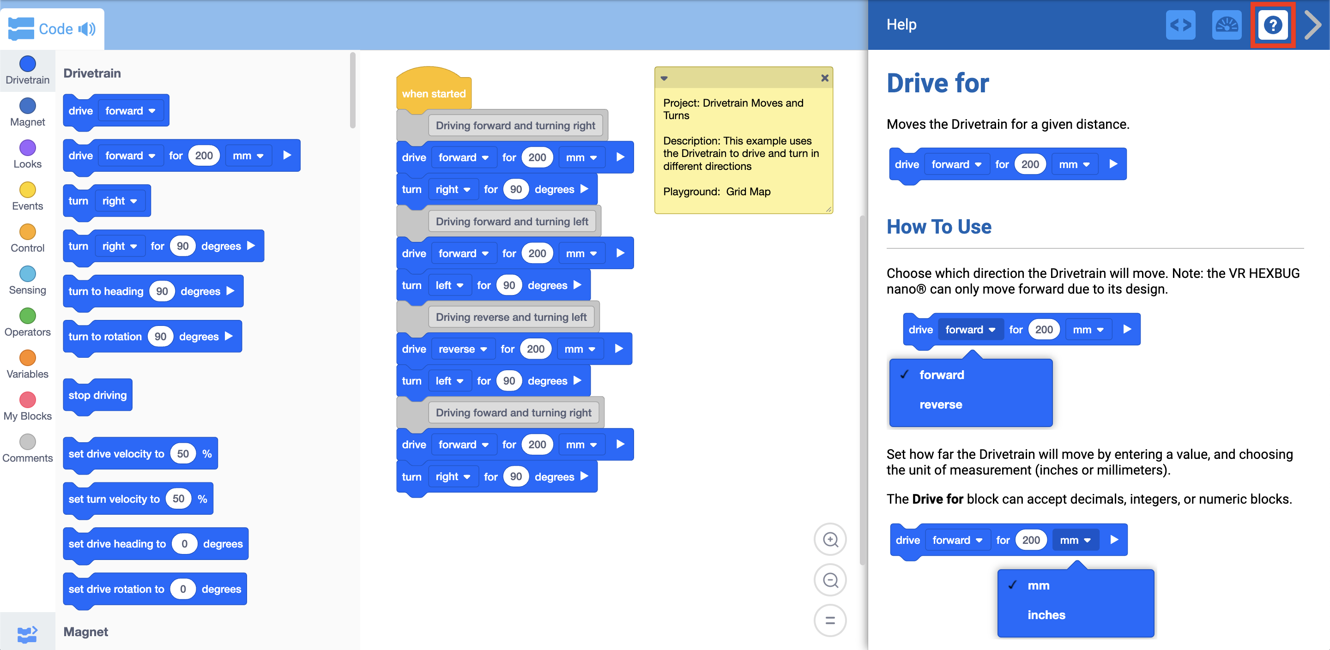1330x650 pixels.
Task: Select the mm unit radio option
Action: click(1038, 585)
